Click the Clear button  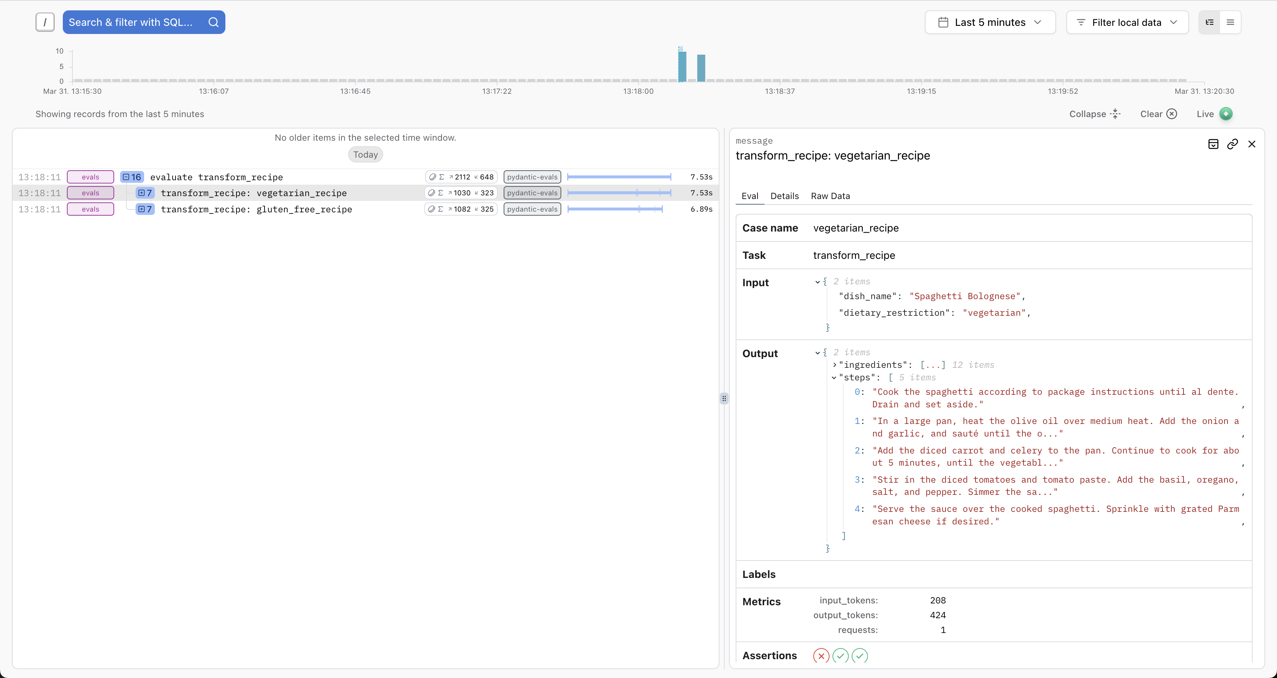coord(1158,114)
